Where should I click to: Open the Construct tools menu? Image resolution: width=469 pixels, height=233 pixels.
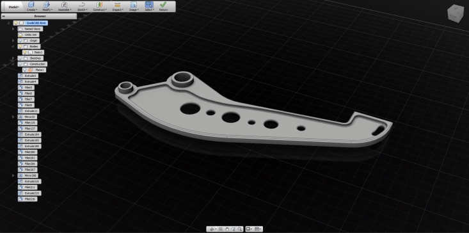point(100,6)
